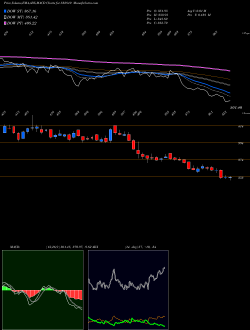Viewport: 250px width, 330px height.
Task: Click the MACD indicator panel
Action: [x=42, y=290]
